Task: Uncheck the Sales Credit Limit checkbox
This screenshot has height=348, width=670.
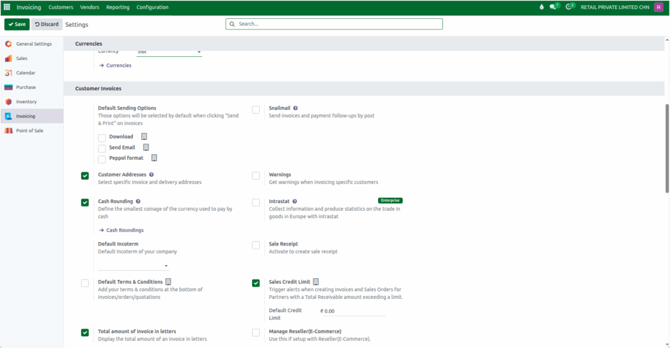Action: point(256,283)
